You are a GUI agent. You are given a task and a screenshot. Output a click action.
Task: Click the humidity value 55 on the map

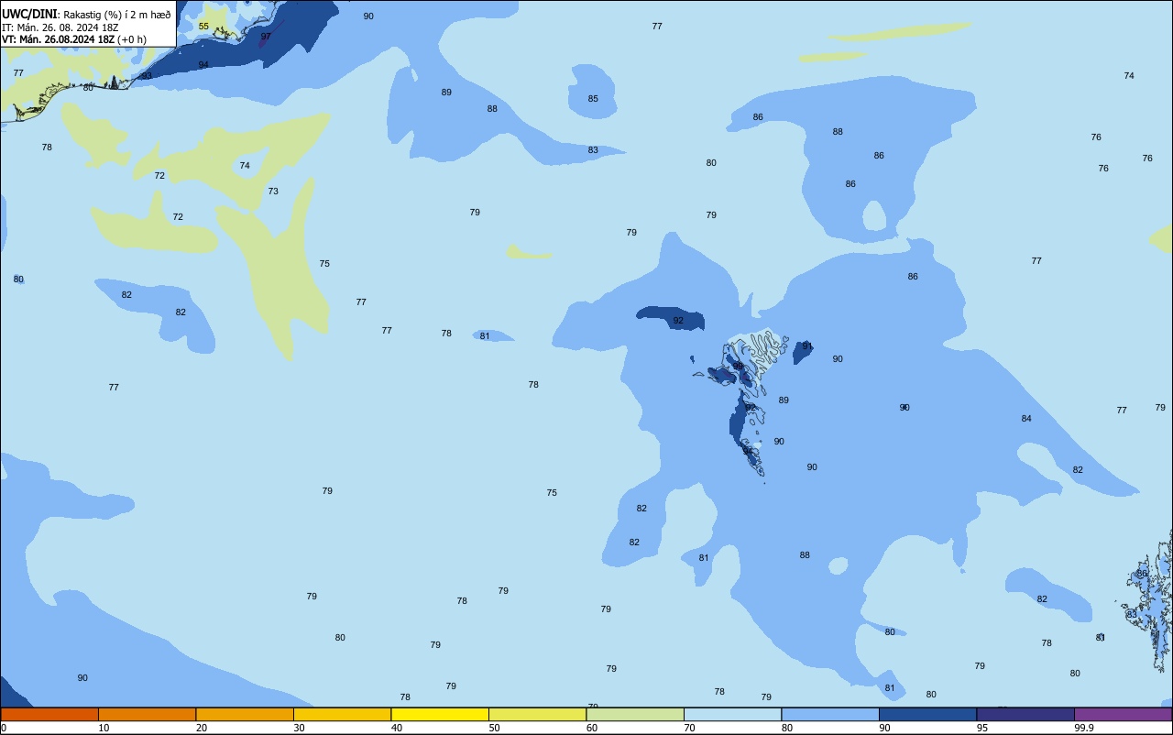coord(203,27)
